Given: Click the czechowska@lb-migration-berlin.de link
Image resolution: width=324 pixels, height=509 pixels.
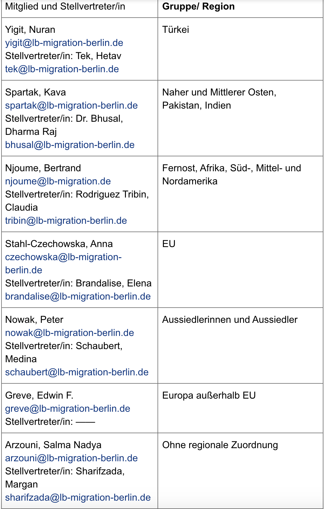Looking at the screenshot, I should [63, 257].
